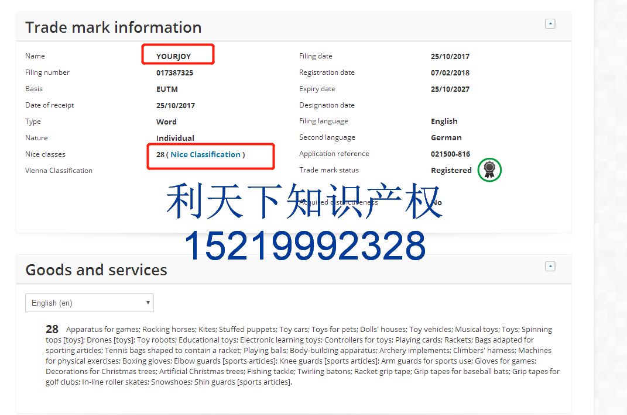Click the Trade mark information heading
This screenshot has height=415, width=627.
(x=113, y=27)
